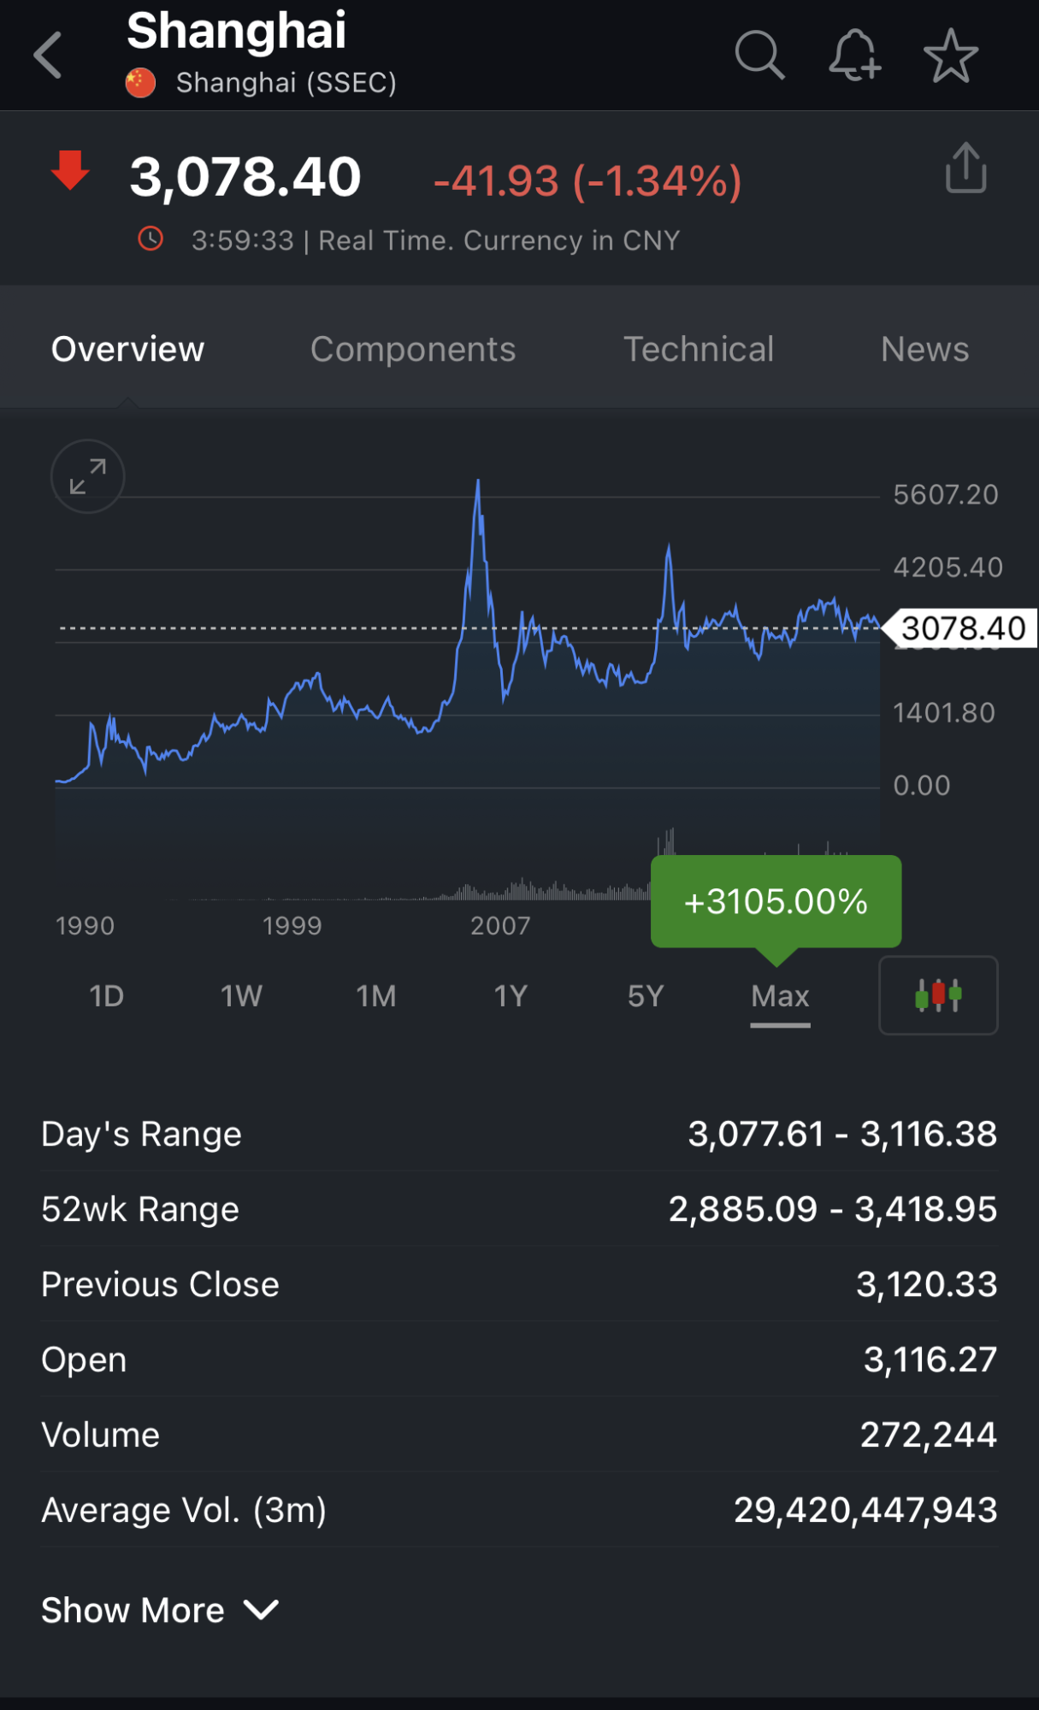
Task: Tap the 5607.20 axis label
Action: coord(946,494)
